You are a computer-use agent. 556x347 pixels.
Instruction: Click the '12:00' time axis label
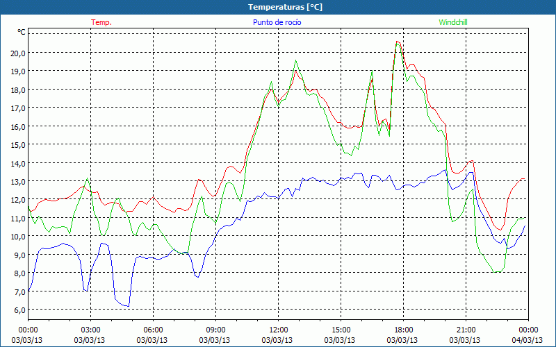(x=279, y=330)
